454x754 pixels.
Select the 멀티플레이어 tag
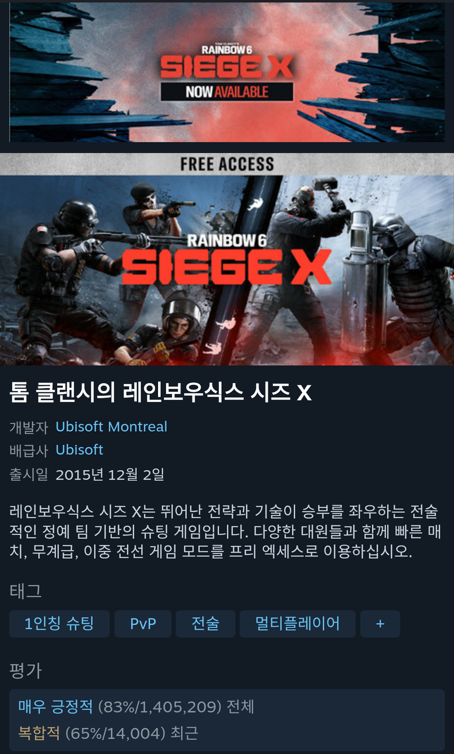coord(298,624)
